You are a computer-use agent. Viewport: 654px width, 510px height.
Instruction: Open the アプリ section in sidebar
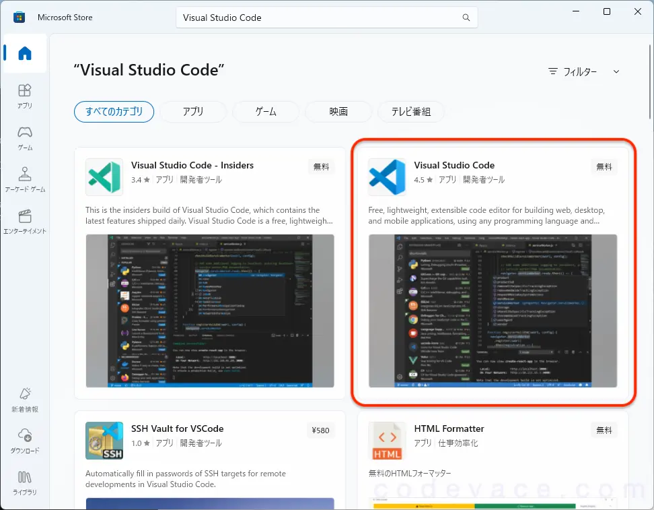[25, 96]
